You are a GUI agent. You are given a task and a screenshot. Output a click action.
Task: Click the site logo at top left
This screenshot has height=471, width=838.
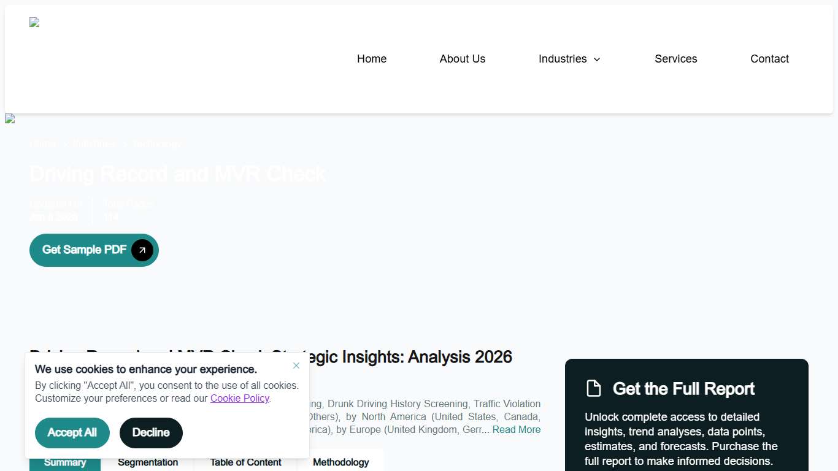coord(34,22)
